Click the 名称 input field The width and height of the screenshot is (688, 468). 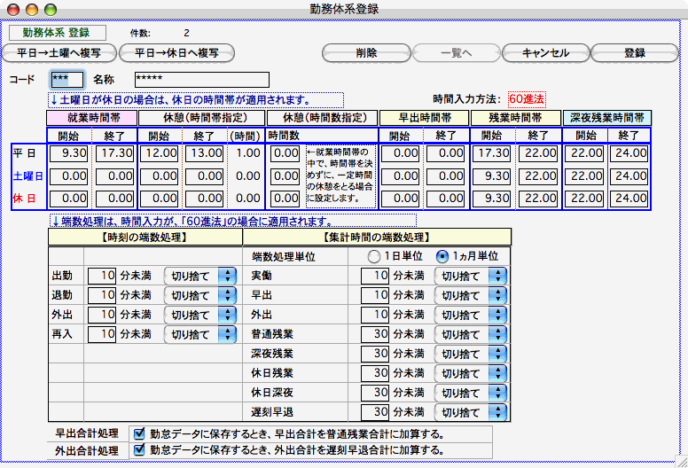pyautogui.click(x=202, y=80)
